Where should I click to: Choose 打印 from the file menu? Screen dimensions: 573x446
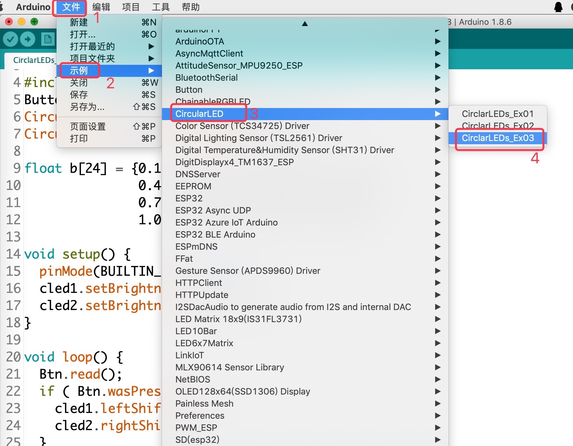[x=109, y=139]
